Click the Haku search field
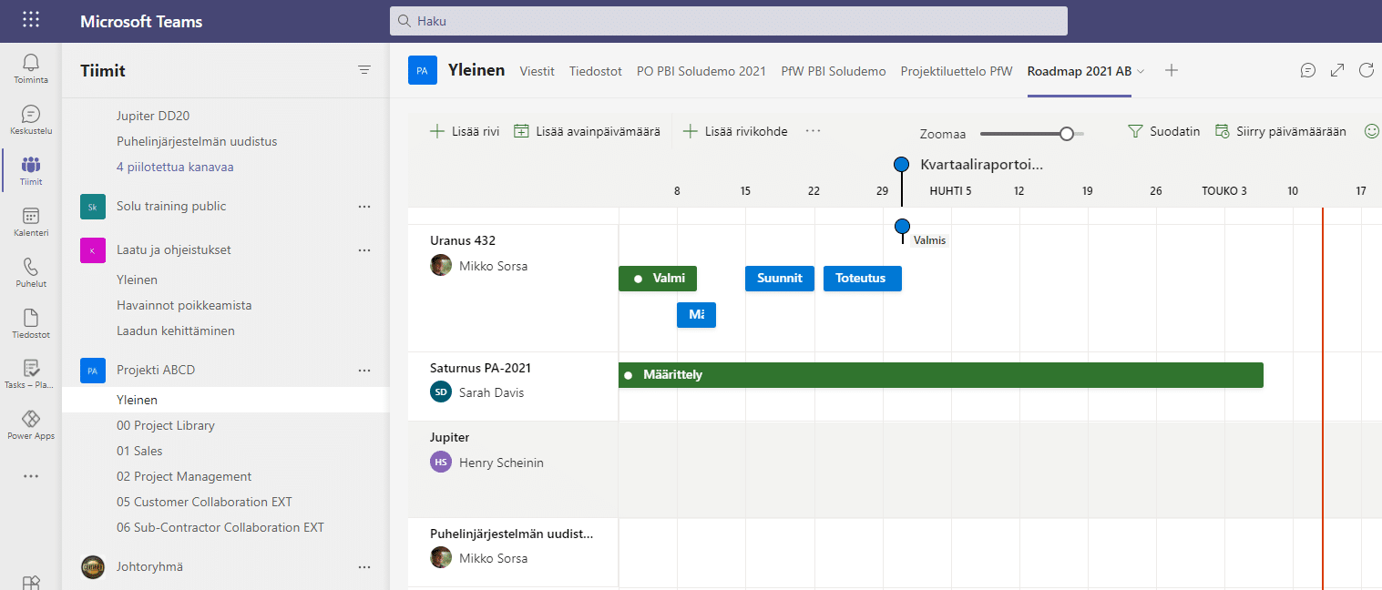This screenshot has height=590, width=1382. (728, 21)
